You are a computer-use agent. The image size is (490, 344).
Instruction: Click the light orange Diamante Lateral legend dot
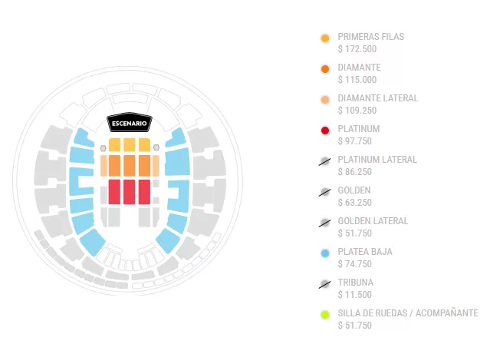point(325,99)
